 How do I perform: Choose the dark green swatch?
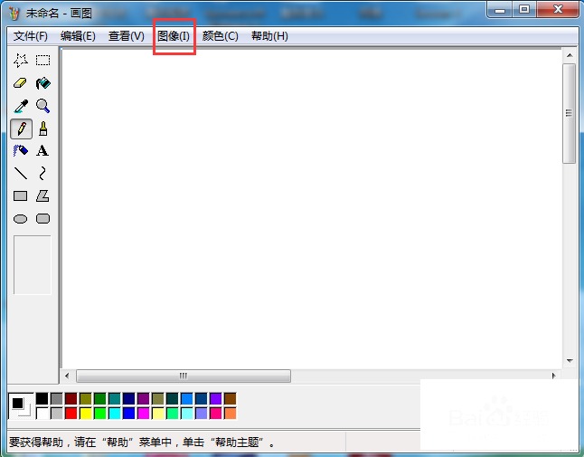point(99,398)
